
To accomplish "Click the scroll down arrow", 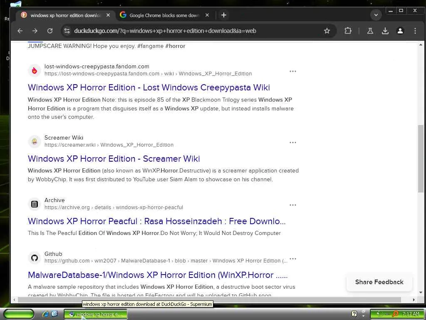I will 421,293.
